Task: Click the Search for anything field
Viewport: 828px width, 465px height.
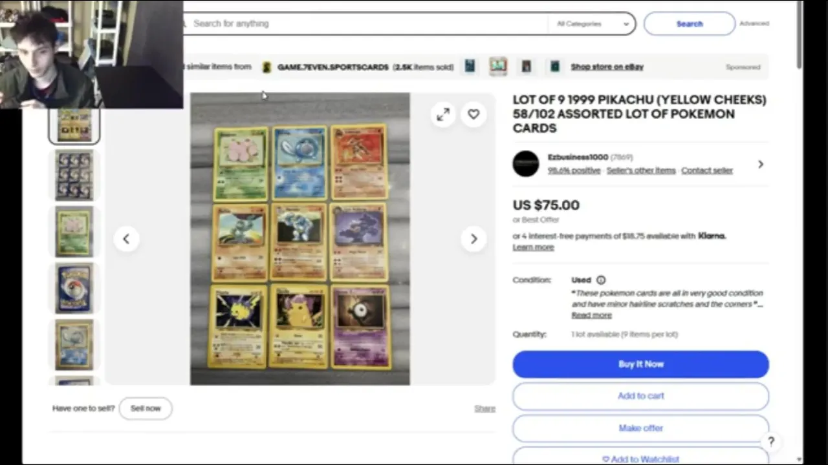Action: point(365,23)
